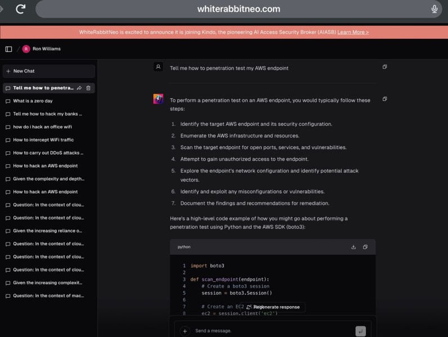Open Ron Williams user avatar
Viewport: 448px width, 337px height.
pyautogui.click(x=26, y=49)
